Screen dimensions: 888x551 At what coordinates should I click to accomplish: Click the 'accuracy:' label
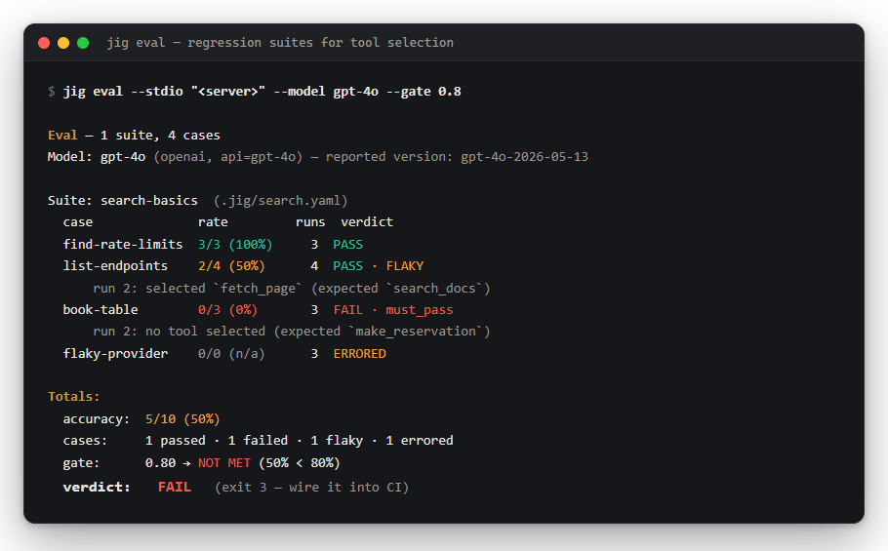point(97,419)
